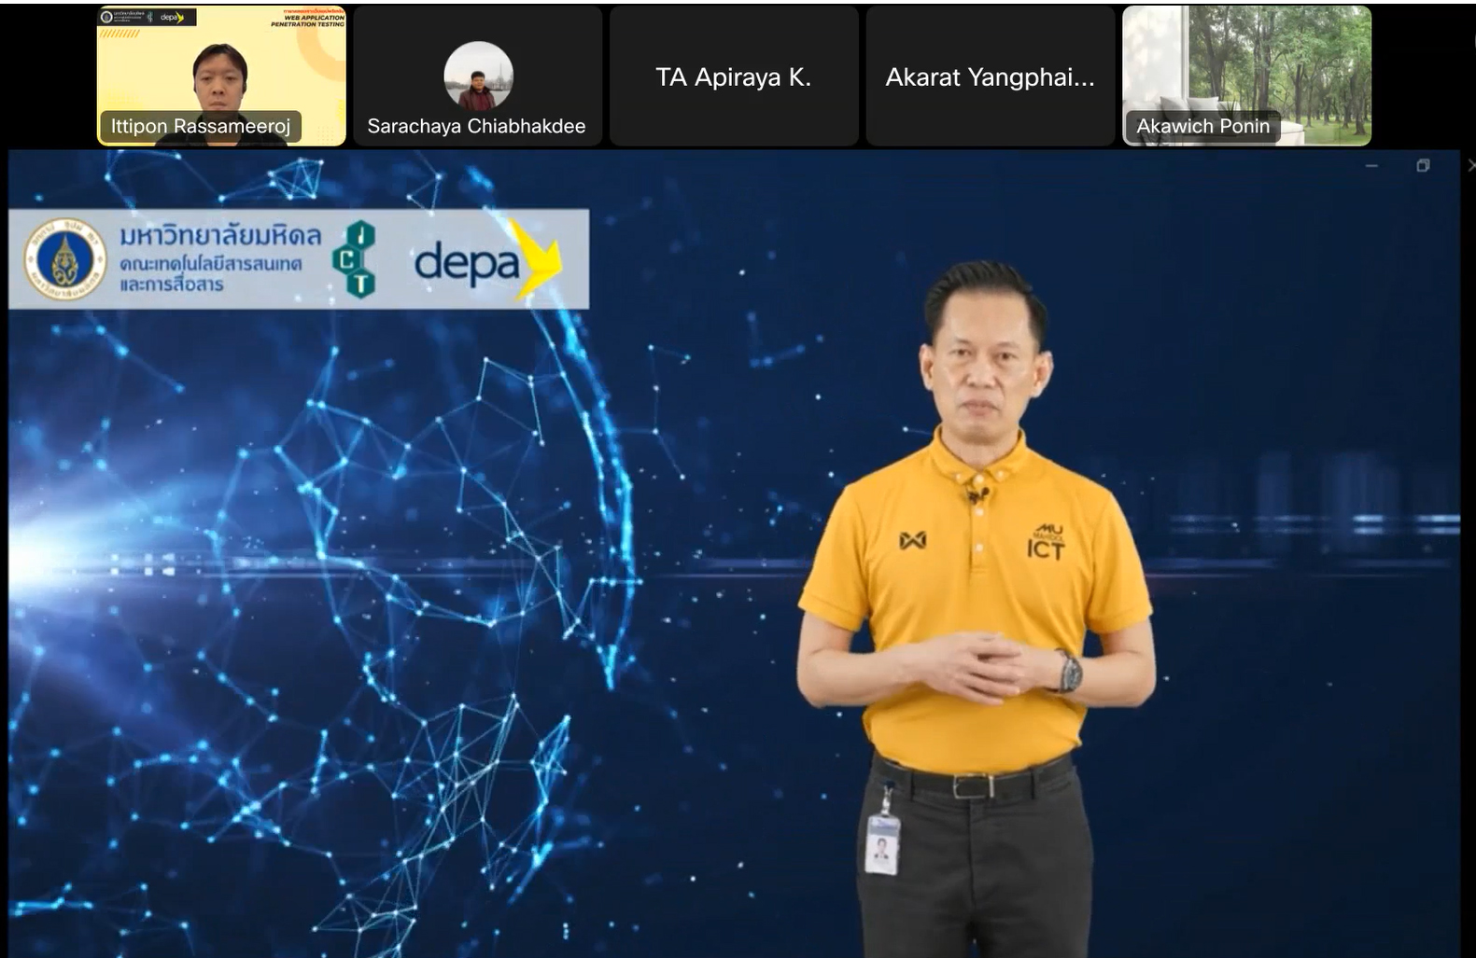The width and height of the screenshot is (1476, 958).
Task: Click the Mahidol University round seal
Action: (x=64, y=259)
